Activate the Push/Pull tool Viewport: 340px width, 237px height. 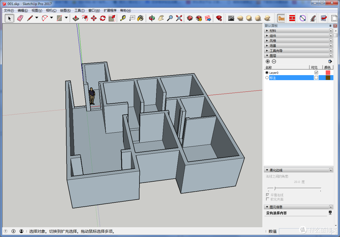point(76,18)
